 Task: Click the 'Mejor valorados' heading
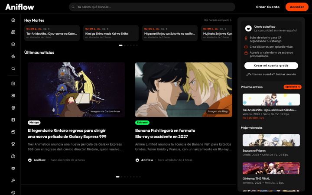point(251,128)
